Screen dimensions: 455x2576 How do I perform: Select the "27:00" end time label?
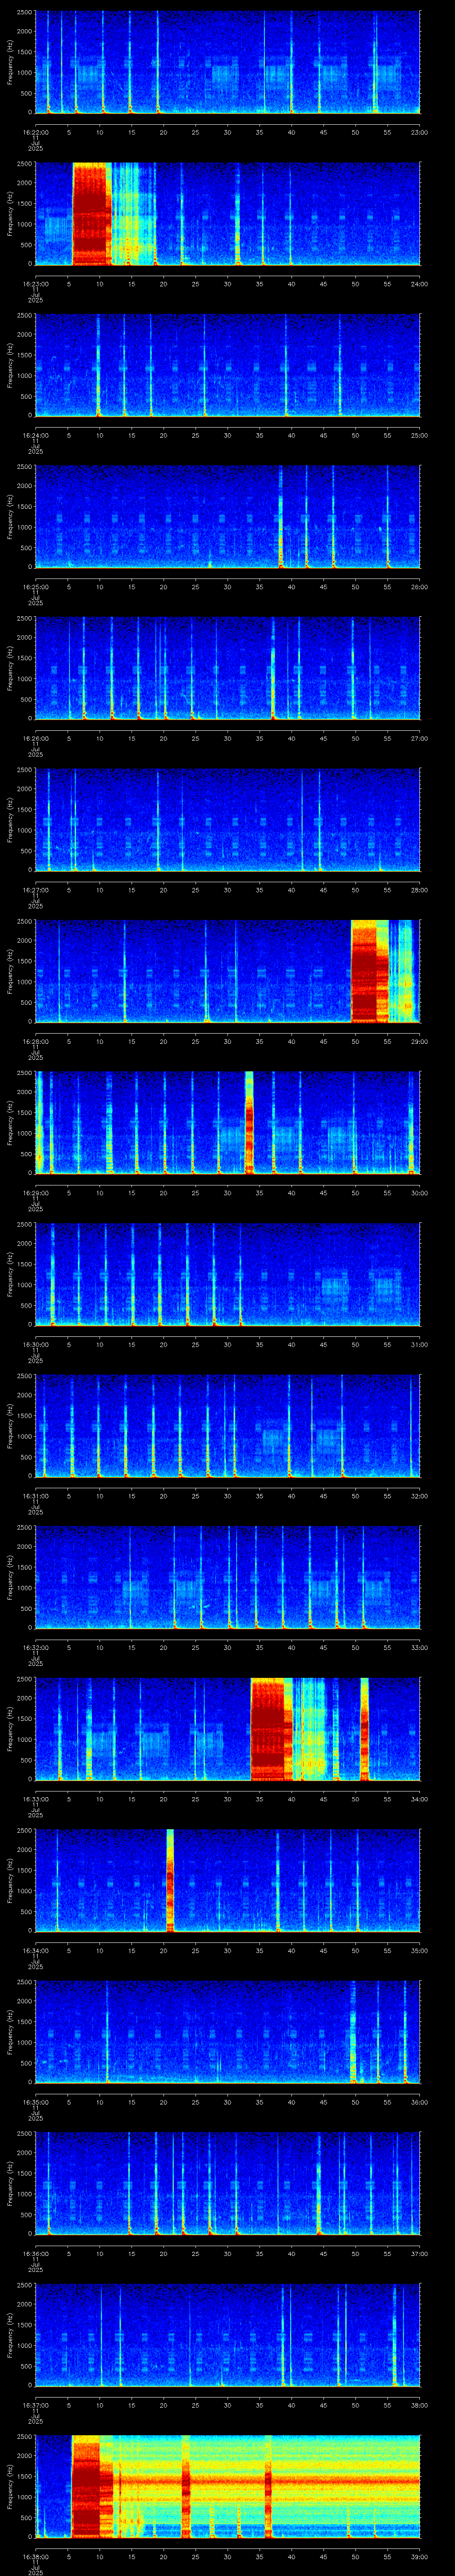coord(419,738)
